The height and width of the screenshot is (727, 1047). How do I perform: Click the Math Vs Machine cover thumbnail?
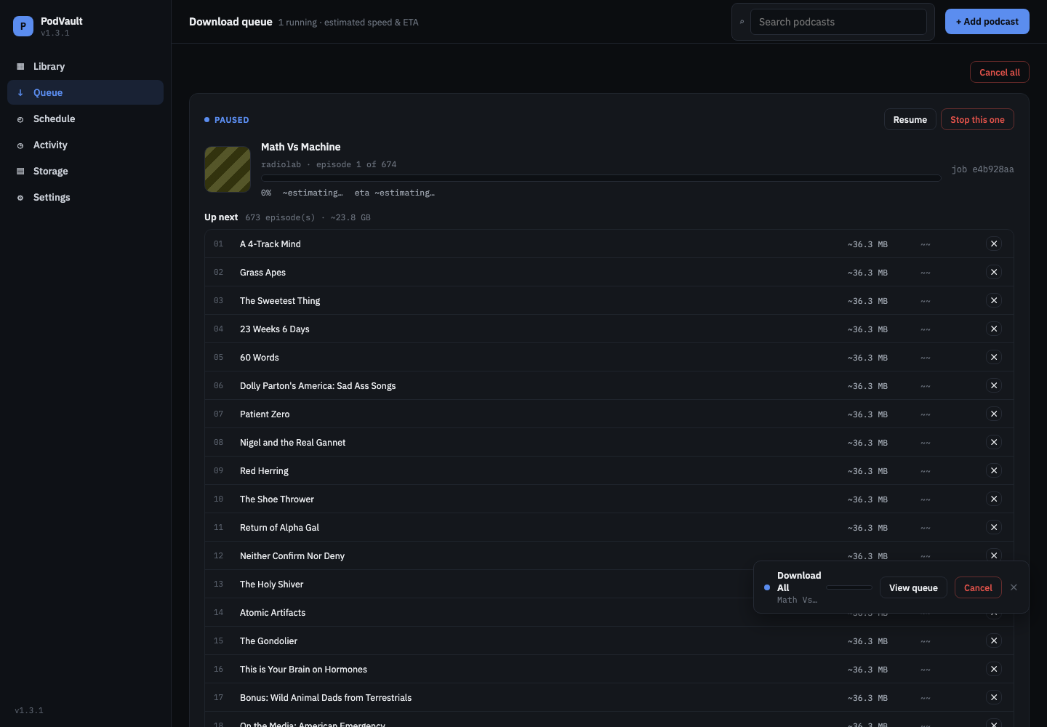click(228, 169)
